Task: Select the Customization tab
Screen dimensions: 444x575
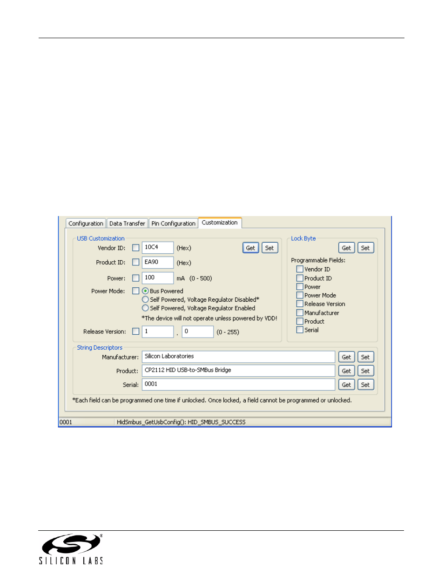Action: [220, 223]
